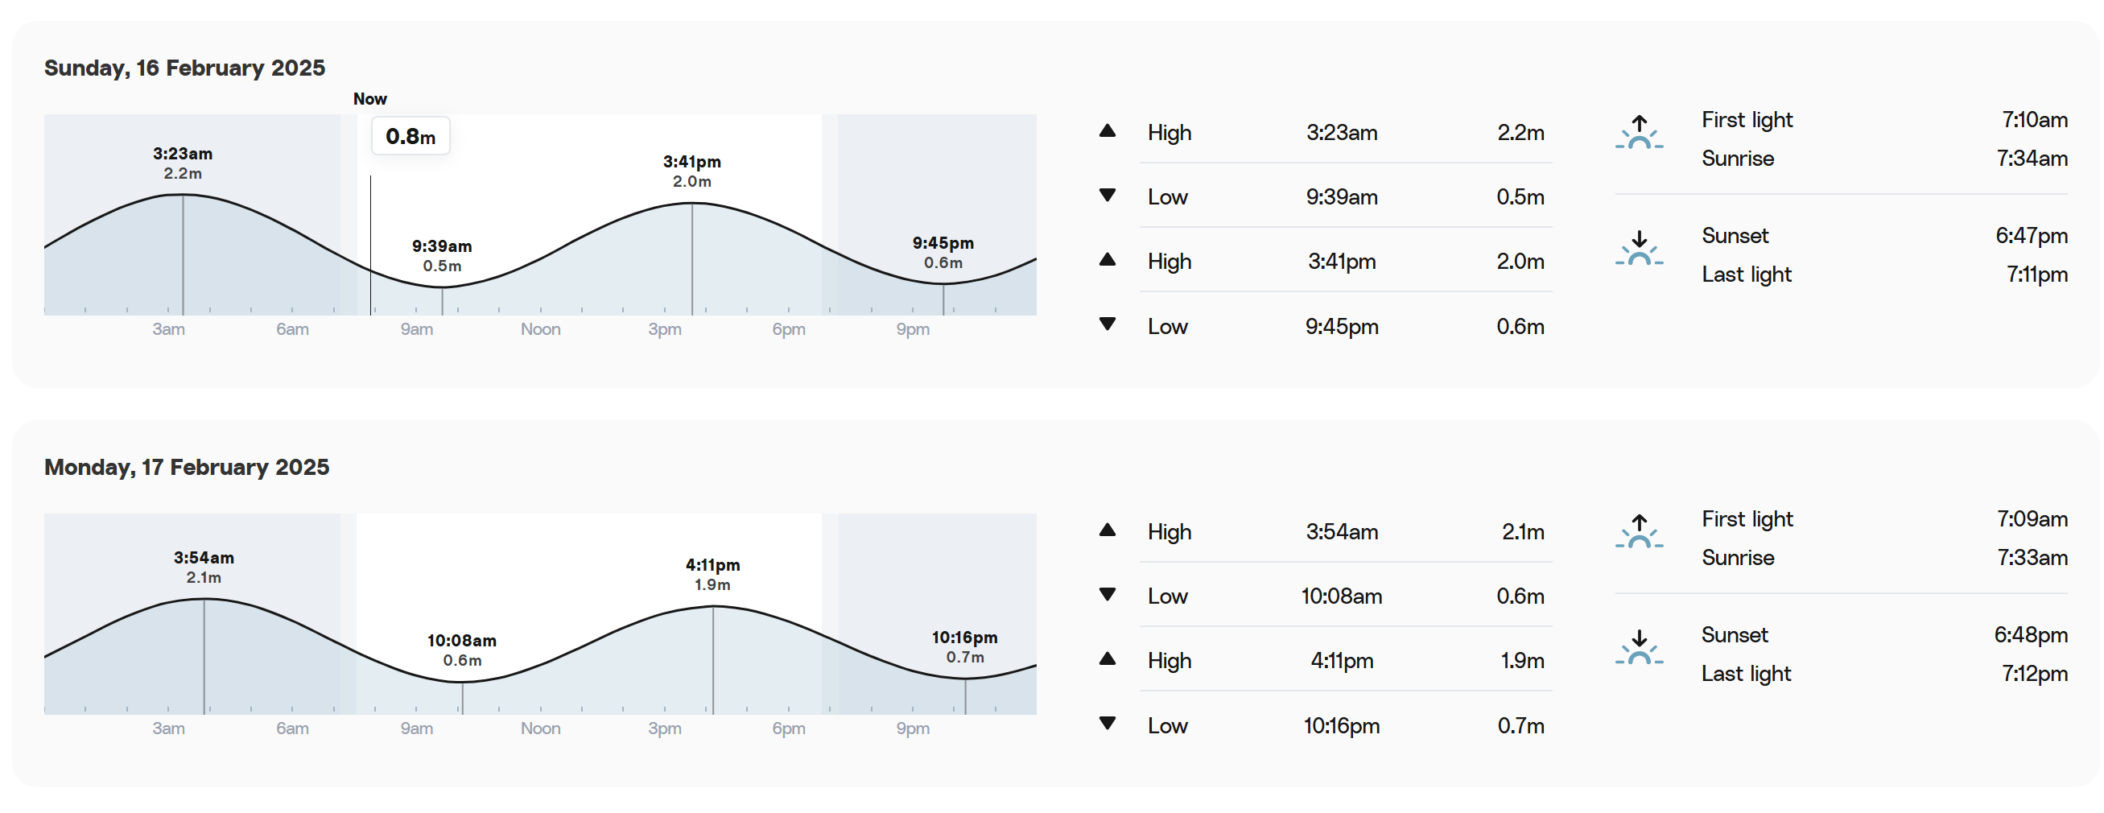Screen dimensions: 2104x813
Task: Select the 3:41pm 2.0m peak on Sunday chart
Action: (691, 171)
